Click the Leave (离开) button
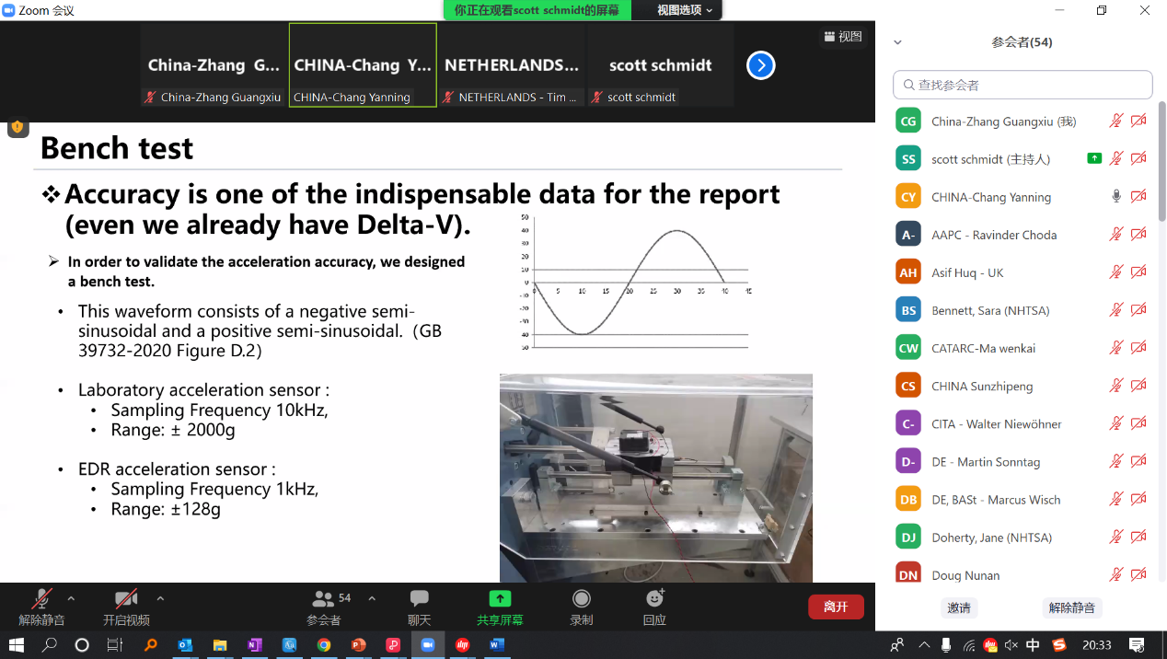This screenshot has width=1167, height=659. [x=836, y=607]
